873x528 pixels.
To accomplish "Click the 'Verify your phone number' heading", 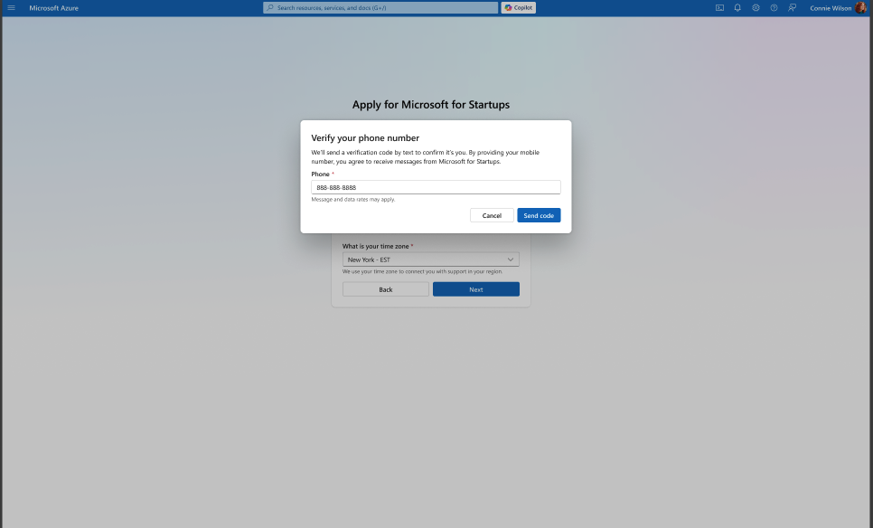I will (x=365, y=138).
